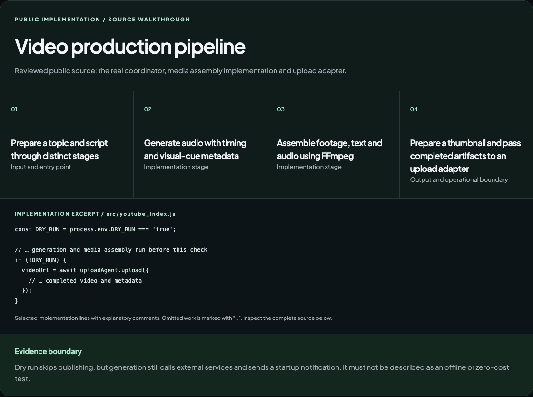Click the 'Evidence boundary' heading
533x397 pixels.
[x=48, y=351]
